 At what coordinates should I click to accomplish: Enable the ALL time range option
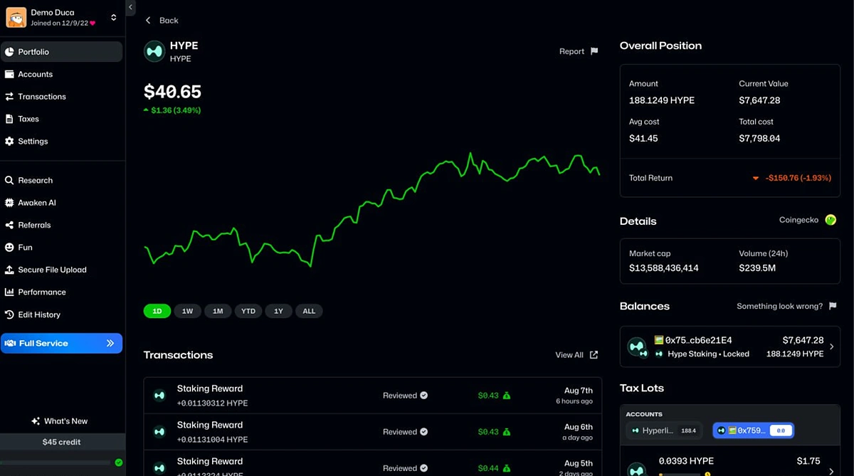[x=309, y=311]
